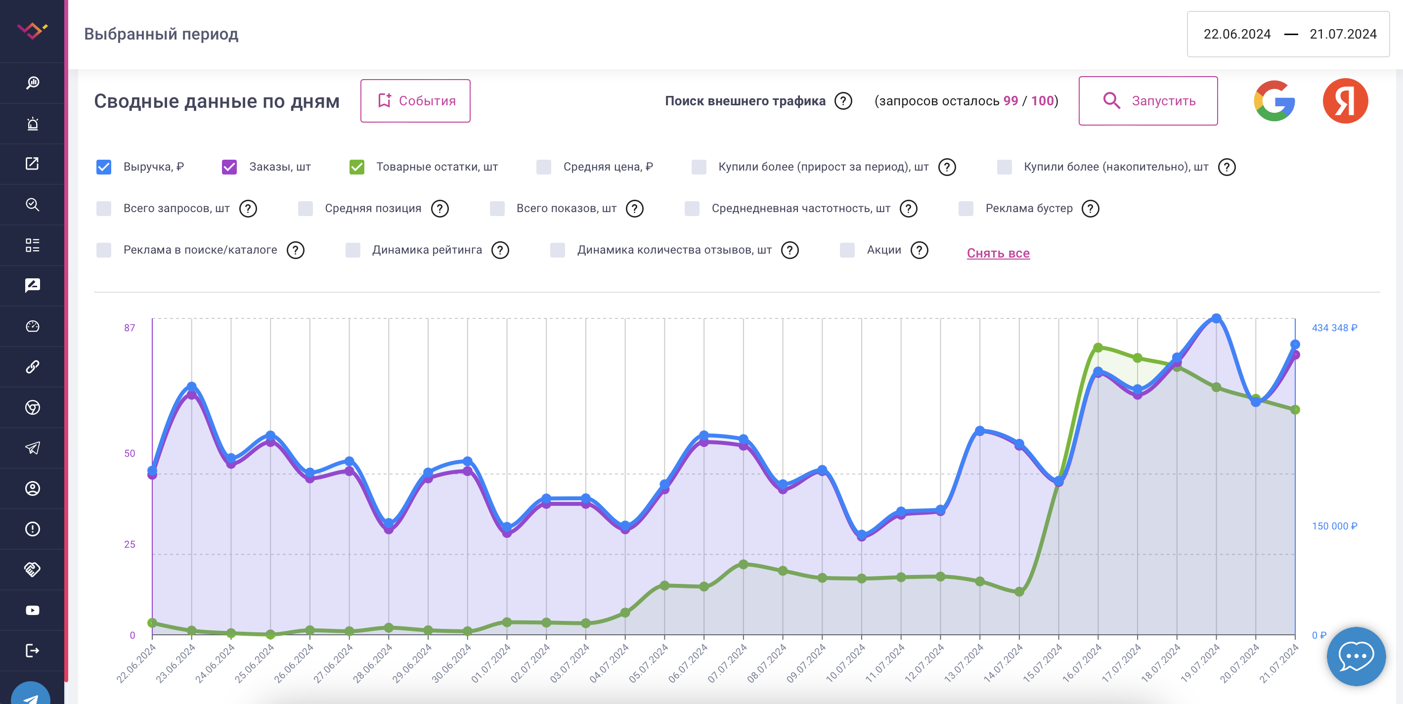Viewport: 1403px width, 704px height.
Task: Enable Купили более (накопительно) checkbox
Action: pos(1005,167)
